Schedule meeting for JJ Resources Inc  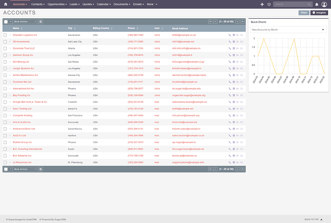(x=234, y=162)
